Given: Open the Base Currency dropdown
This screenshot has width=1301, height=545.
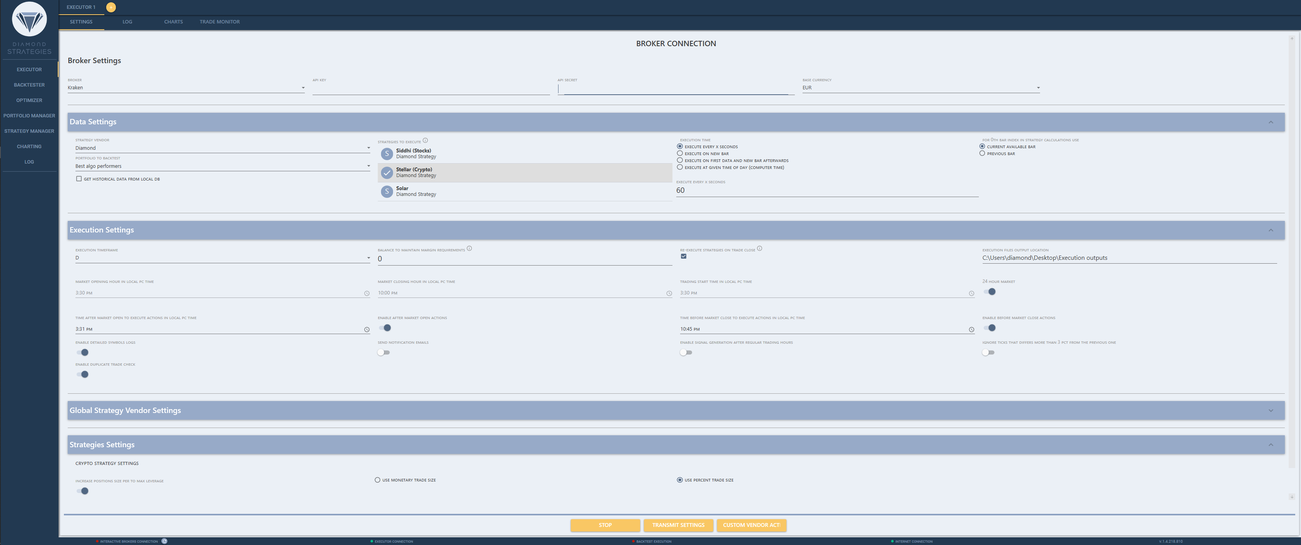Looking at the screenshot, I should click(x=921, y=88).
